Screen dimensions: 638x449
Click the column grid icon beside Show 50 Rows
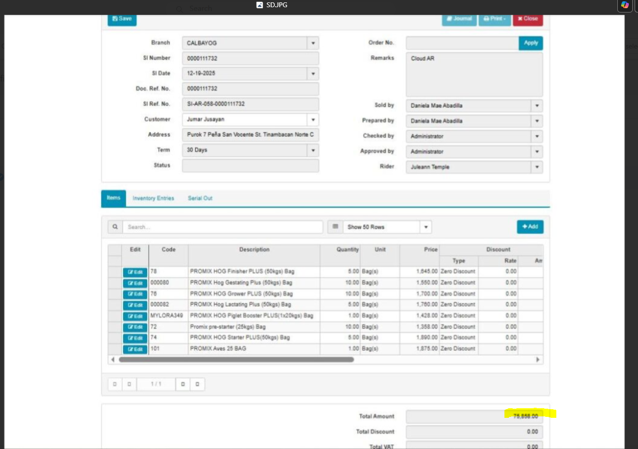335,227
